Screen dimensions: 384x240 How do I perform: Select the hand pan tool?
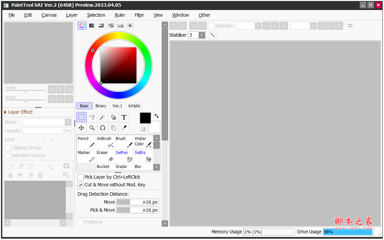[113, 128]
